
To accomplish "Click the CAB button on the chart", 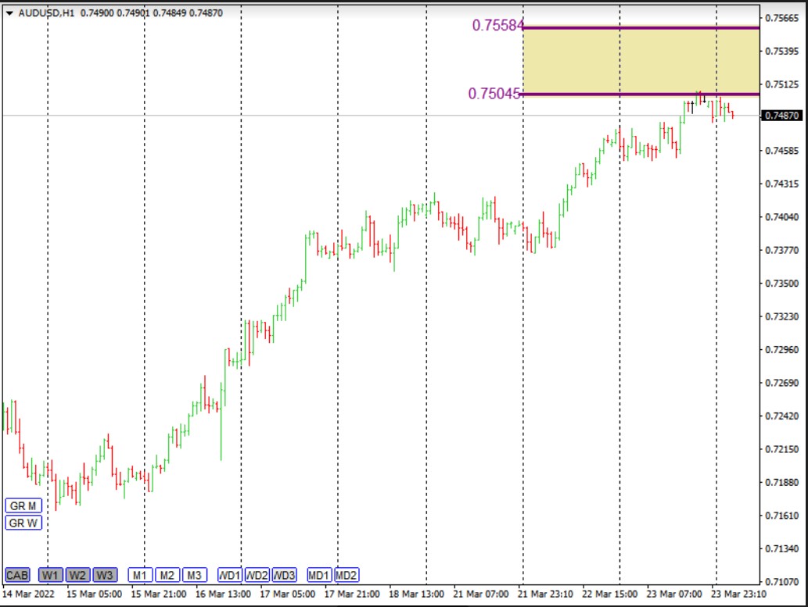I will 16,576.
